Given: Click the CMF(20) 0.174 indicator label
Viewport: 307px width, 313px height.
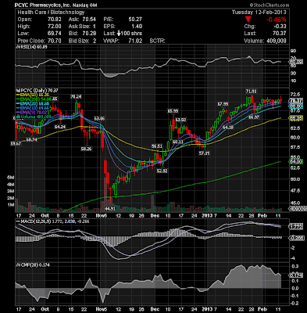Looking at the screenshot, I should (33, 265).
